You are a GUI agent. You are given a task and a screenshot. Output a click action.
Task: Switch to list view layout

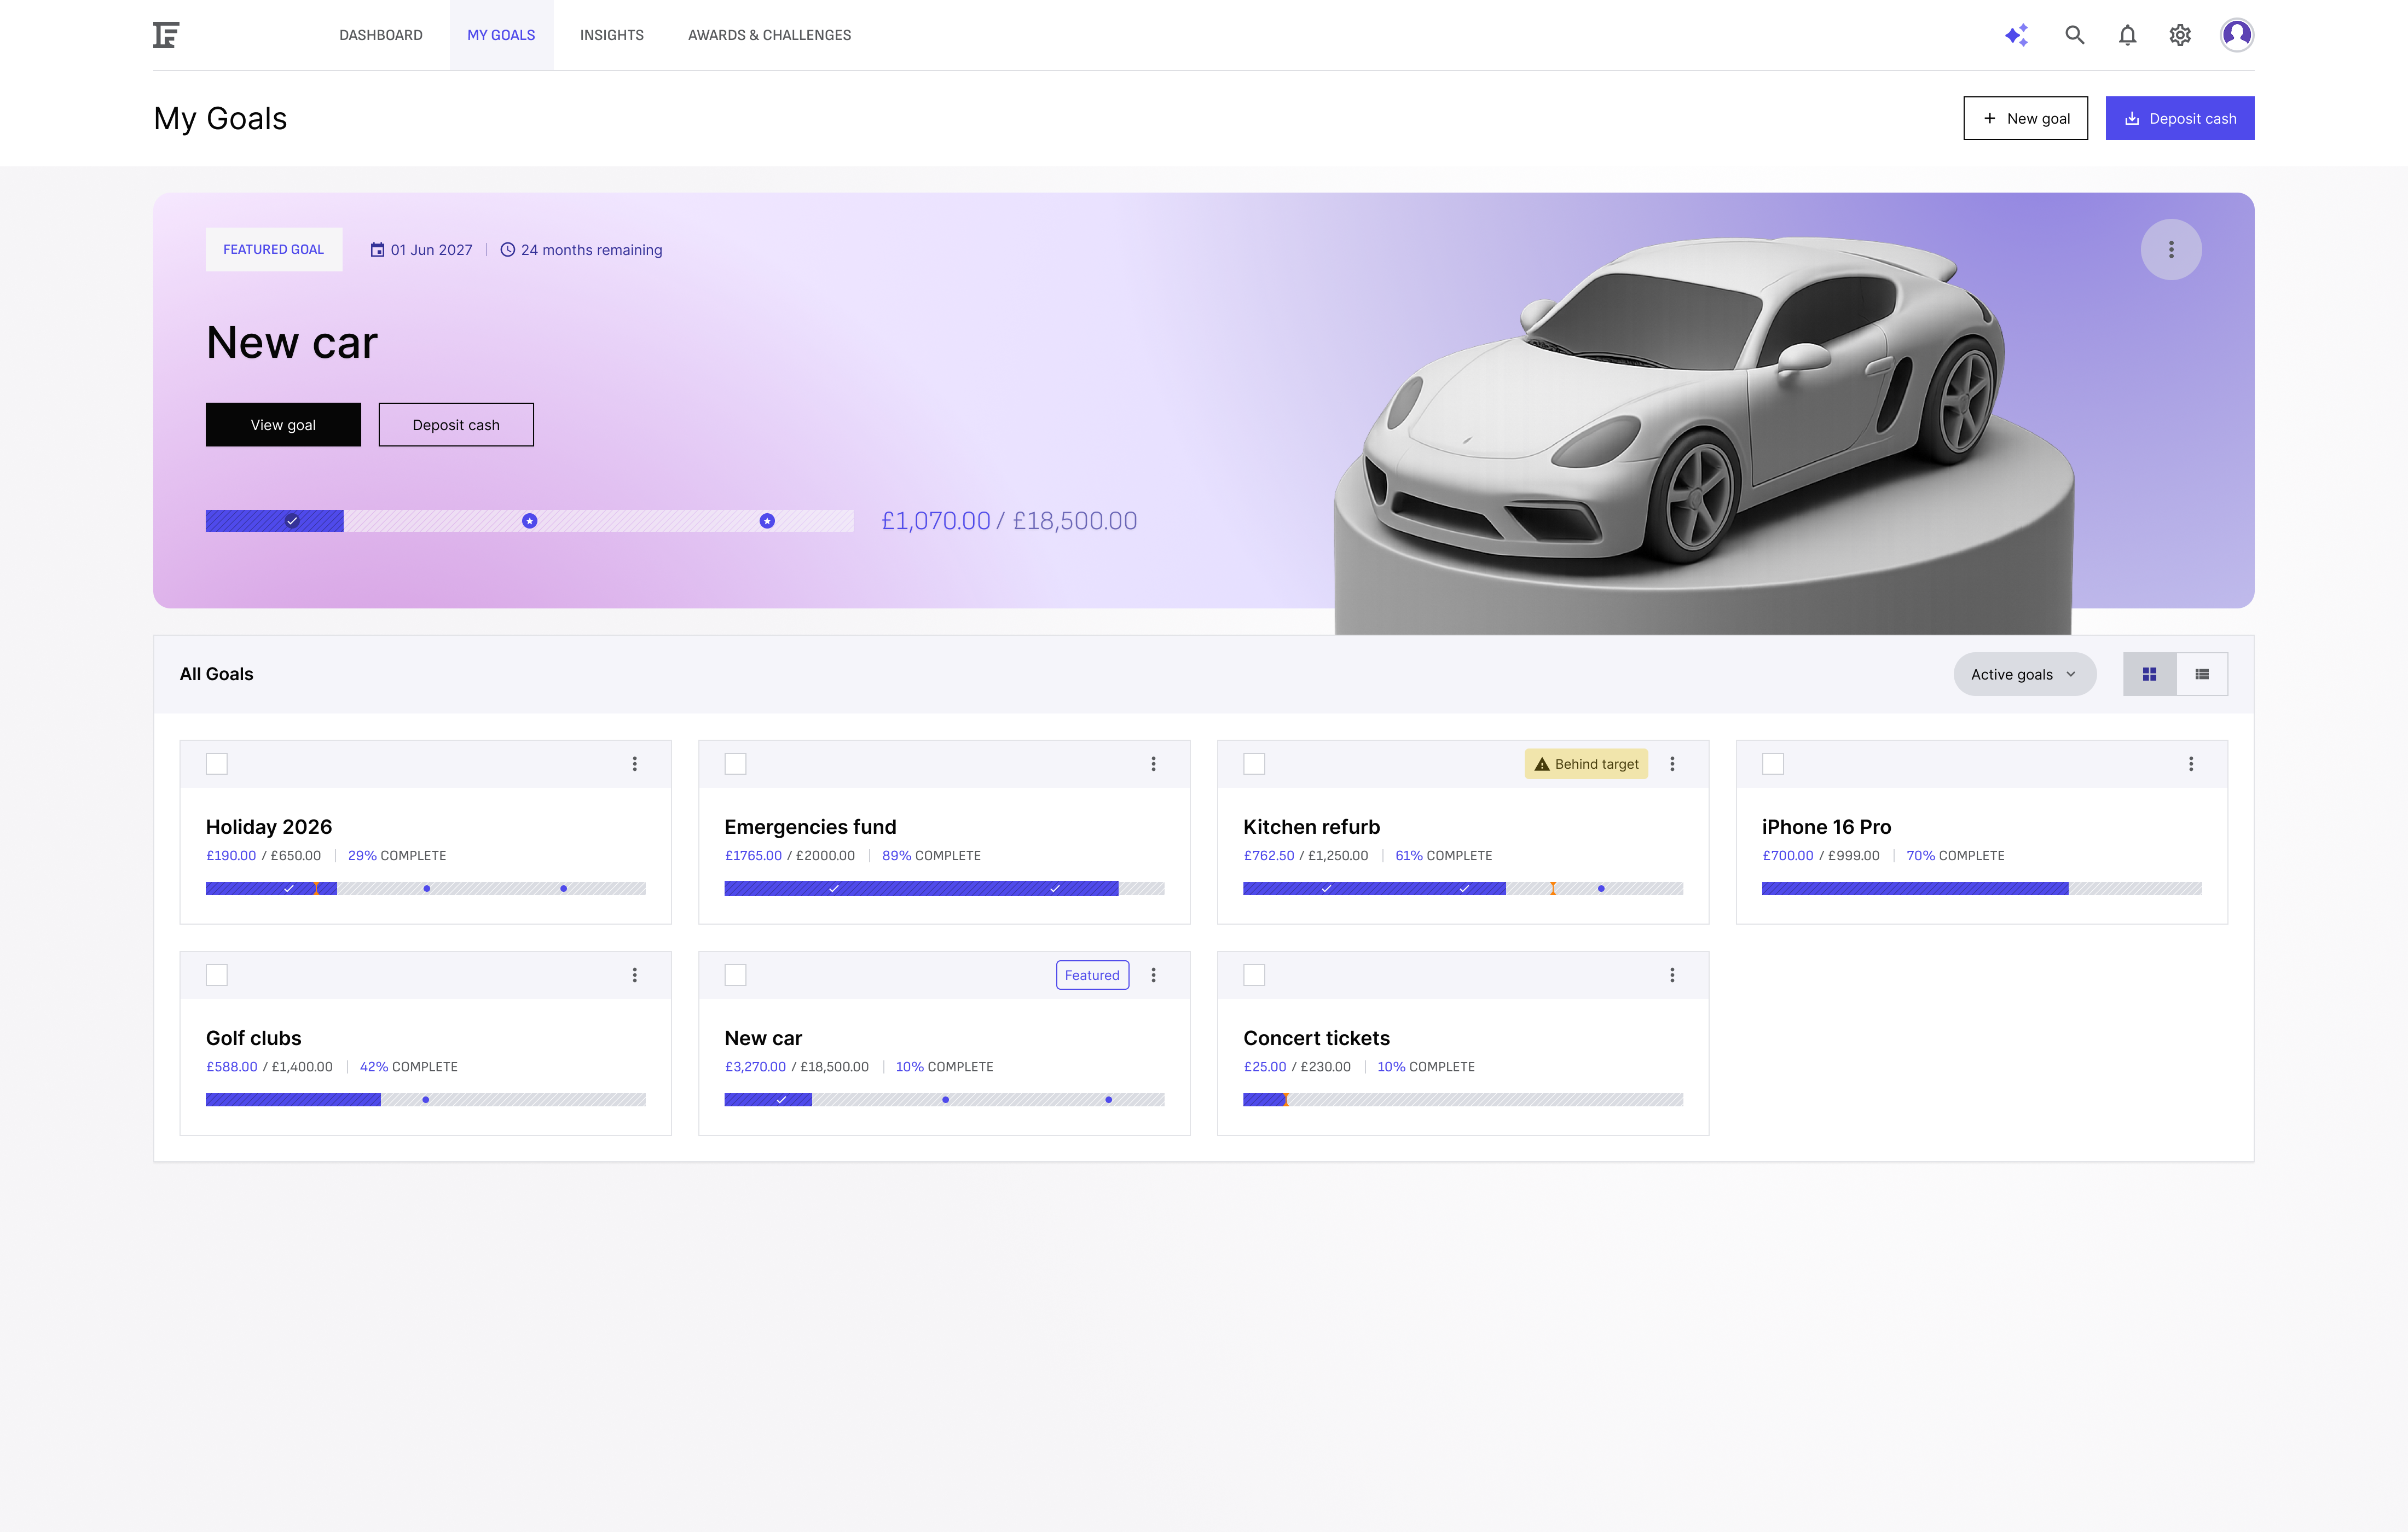2201,674
